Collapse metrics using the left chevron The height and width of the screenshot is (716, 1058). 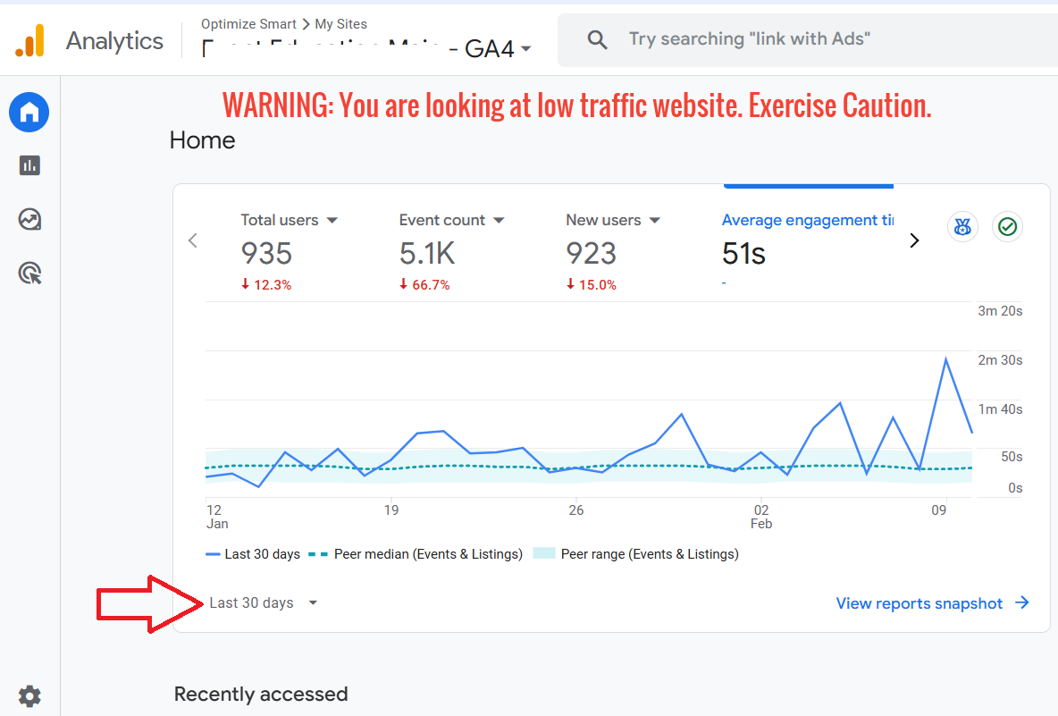click(192, 240)
